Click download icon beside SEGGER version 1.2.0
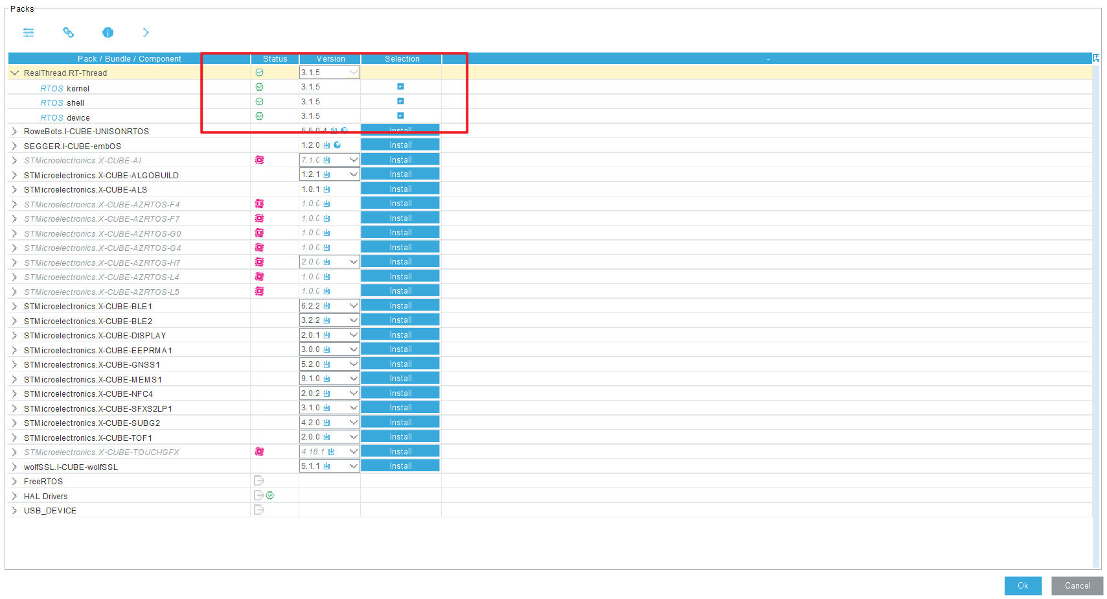1107x599 pixels. point(326,145)
